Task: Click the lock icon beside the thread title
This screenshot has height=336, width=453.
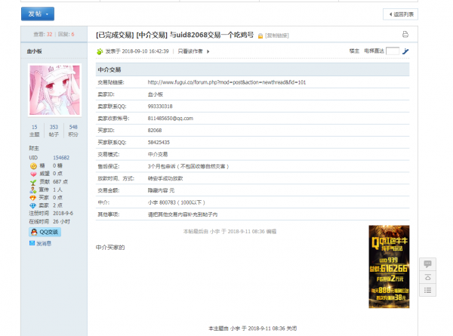Action: point(260,35)
